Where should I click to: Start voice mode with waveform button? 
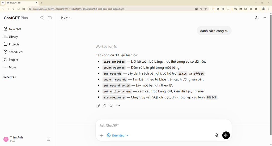point(226,135)
